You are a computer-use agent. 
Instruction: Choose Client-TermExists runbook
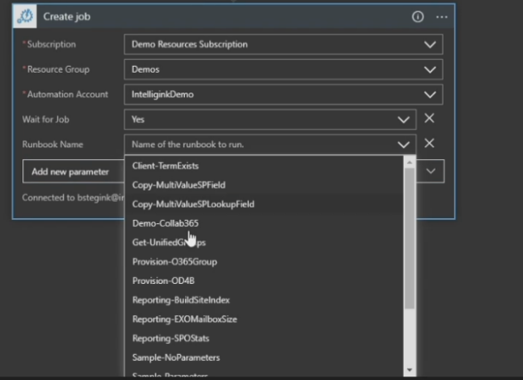pos(264,166)
